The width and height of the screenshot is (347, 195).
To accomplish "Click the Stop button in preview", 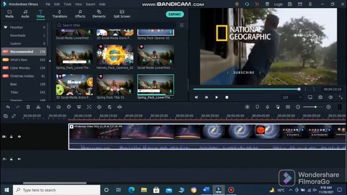I will coord(227,97).
